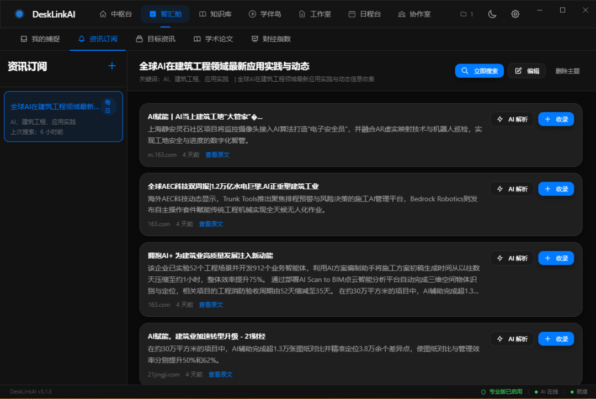This screenshot has height=399, width=596.
Task: Switch to the 日程台 tab
Action: click(x=365, y=14)
